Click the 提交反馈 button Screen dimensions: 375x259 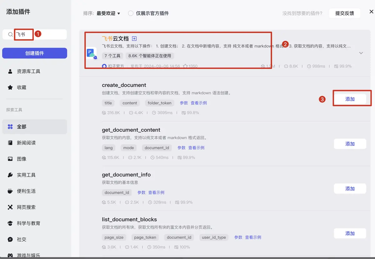pos(344,13)
